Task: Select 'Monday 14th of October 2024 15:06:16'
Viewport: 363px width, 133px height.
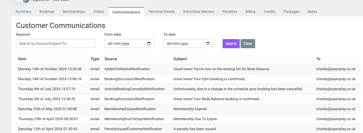Action: point(50,79)
